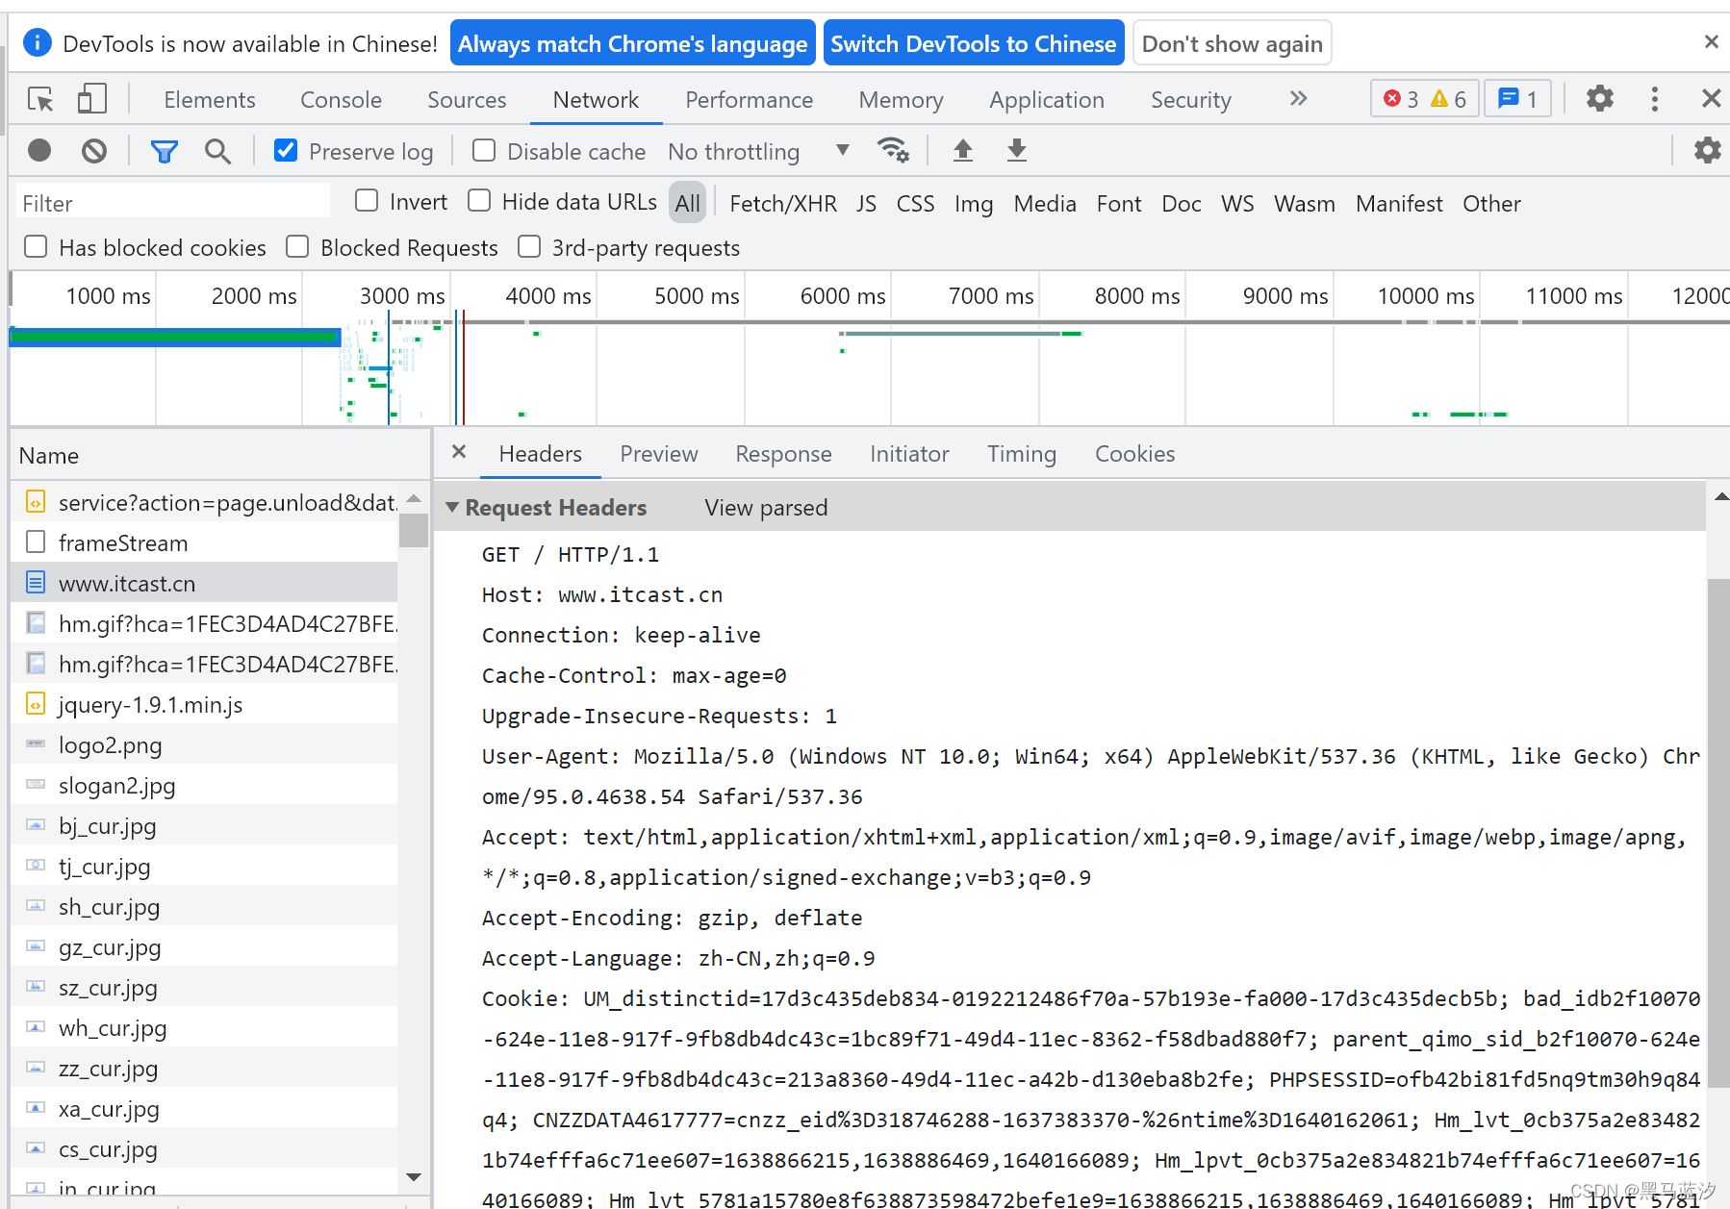Screen dimensions: 1730x1209
Task: Open the Timing tab for request
Action: click(x=1021, y=454)
